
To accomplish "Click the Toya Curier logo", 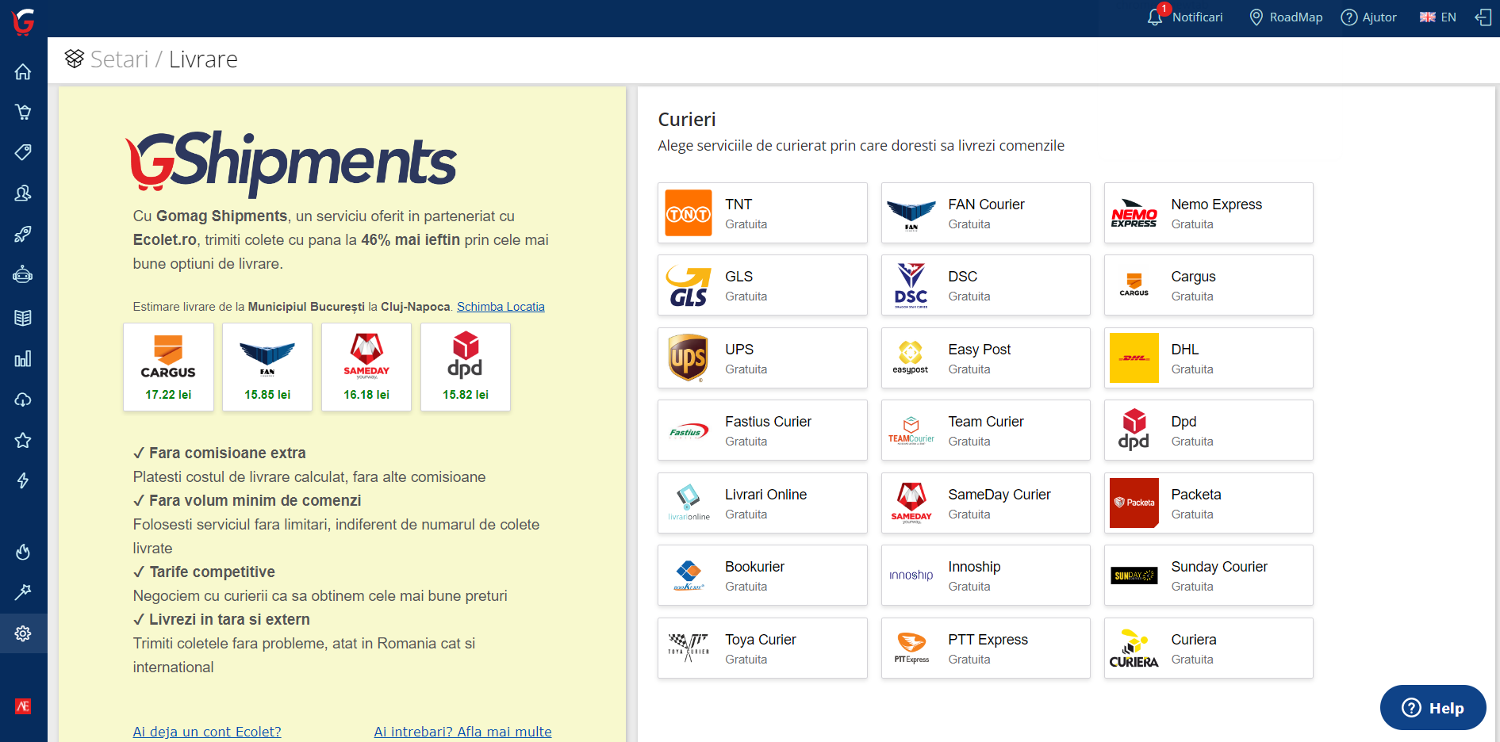I will pyautogui.click(x=688, y=648).
